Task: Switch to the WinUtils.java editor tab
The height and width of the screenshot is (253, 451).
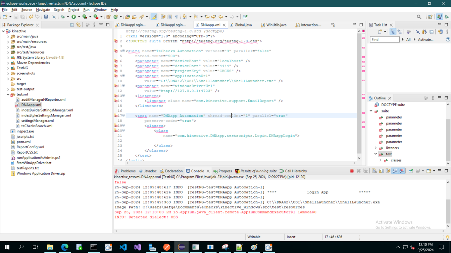Action: click(276, 25)
